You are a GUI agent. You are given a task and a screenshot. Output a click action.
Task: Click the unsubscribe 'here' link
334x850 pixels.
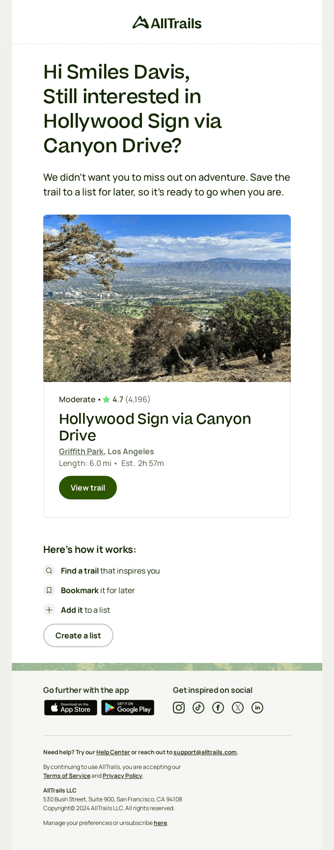point(160,823)
